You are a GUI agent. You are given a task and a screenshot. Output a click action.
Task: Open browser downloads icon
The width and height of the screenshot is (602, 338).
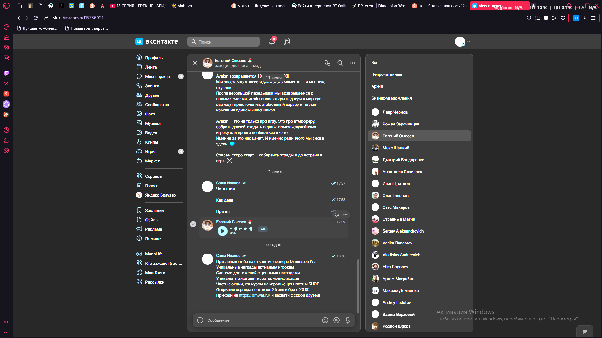[585, 18]
